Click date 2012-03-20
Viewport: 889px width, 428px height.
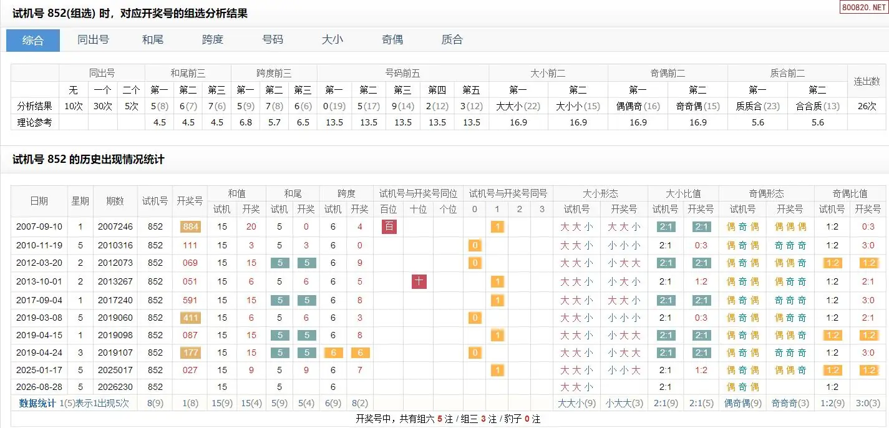click(x=39, y=263)
